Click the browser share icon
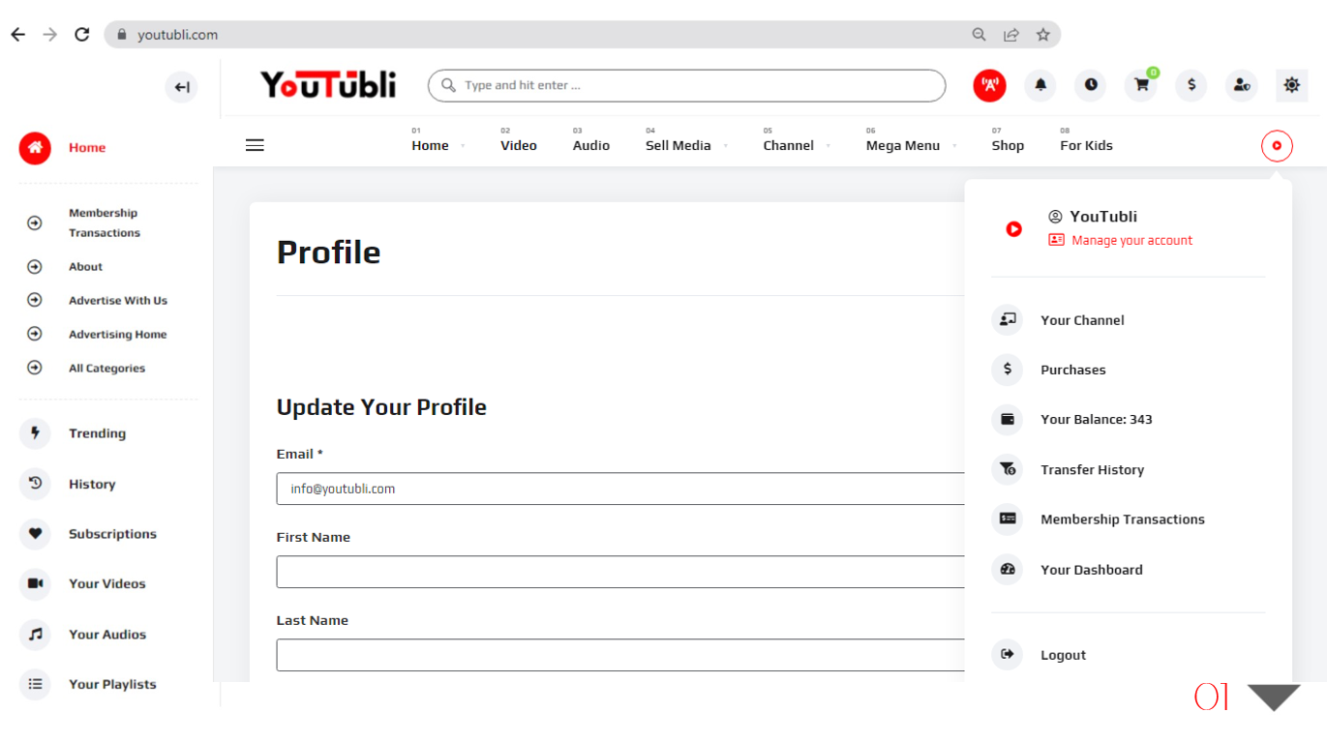Screen dimensions: 1327x742 click(x=1010, y=35)
